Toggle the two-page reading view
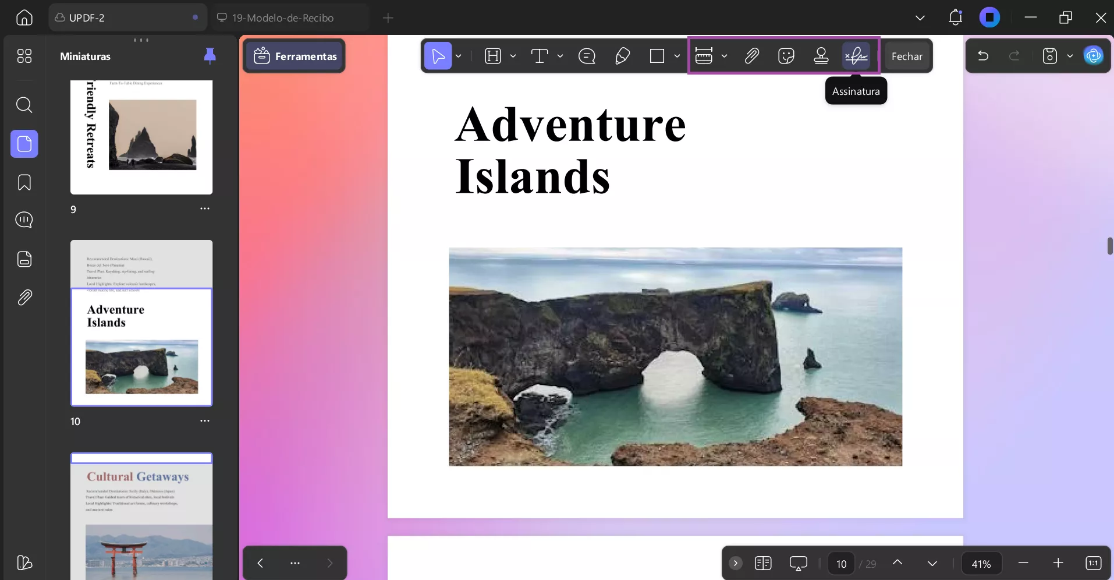 [762, 563]
